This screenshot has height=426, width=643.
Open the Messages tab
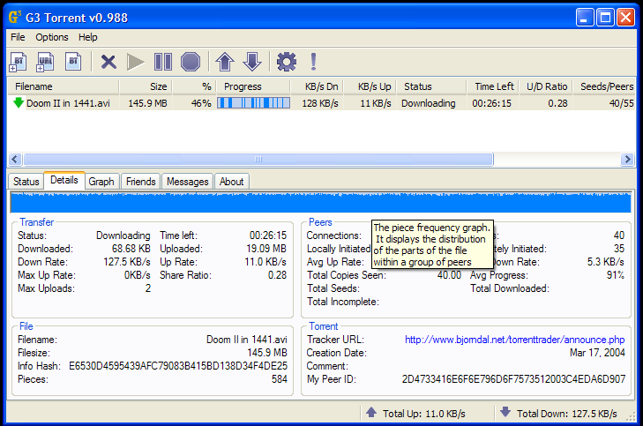pyautogui.click(x=188, y=182)
